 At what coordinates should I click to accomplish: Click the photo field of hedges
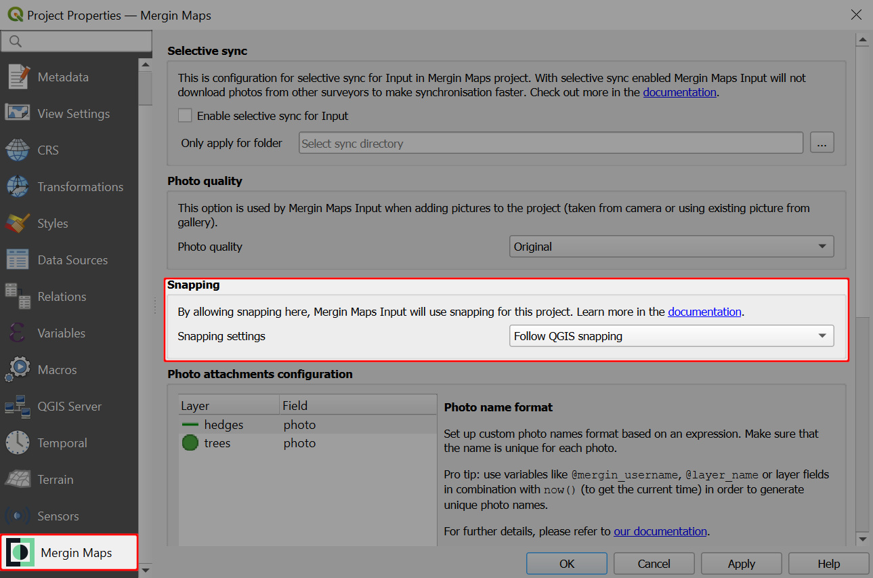pyautogui.click(x=299, y=425)
